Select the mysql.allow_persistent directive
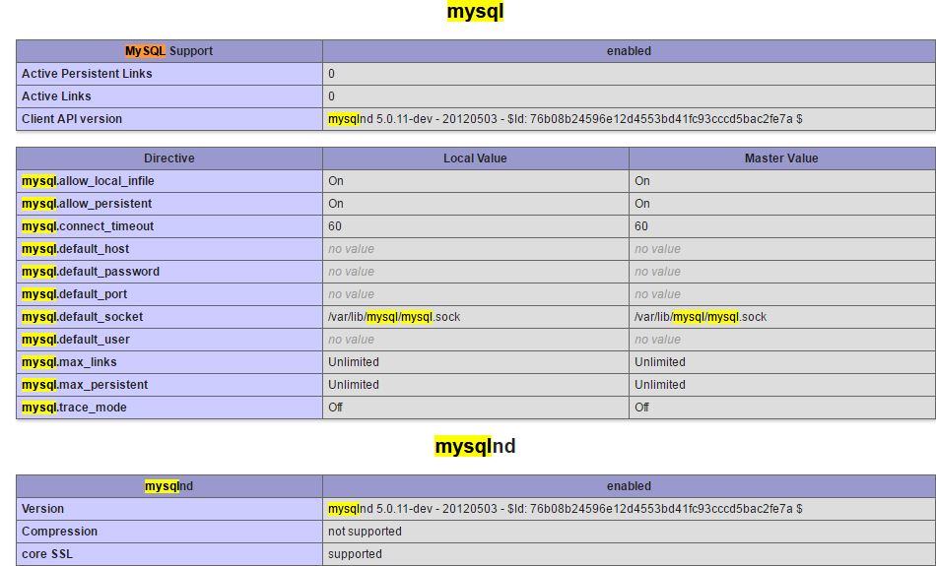Viewport: 936px width, 566px height. pyautogui.click(x=87, y=204)
